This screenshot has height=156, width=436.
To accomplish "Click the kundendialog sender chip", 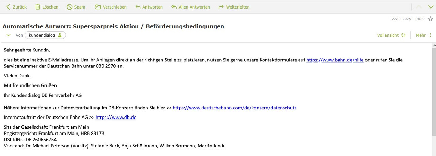I will click(x=45, y=35).
